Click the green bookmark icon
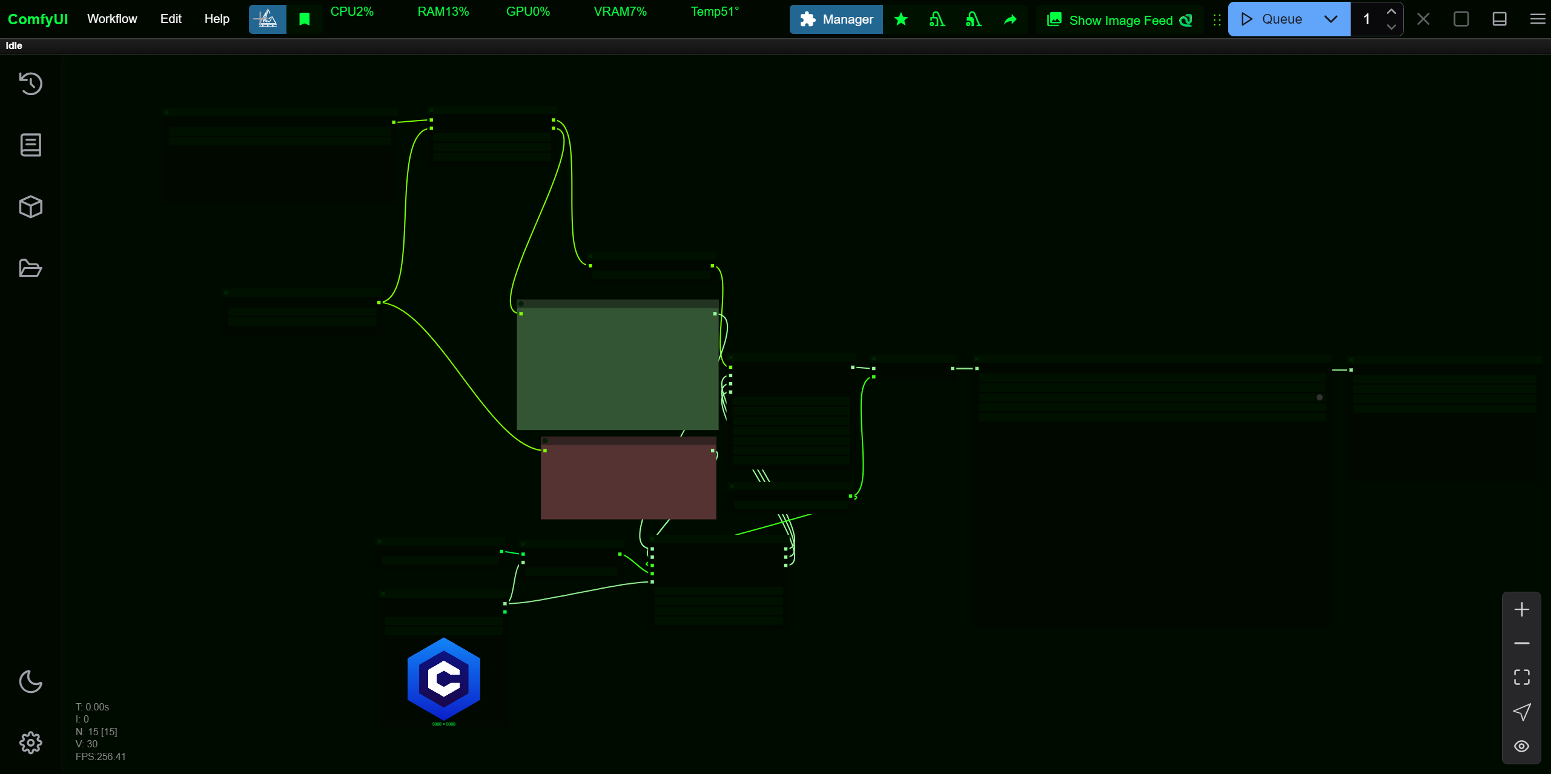The width and height of the screenshot is (1551, 774). [x=305, y=19]
